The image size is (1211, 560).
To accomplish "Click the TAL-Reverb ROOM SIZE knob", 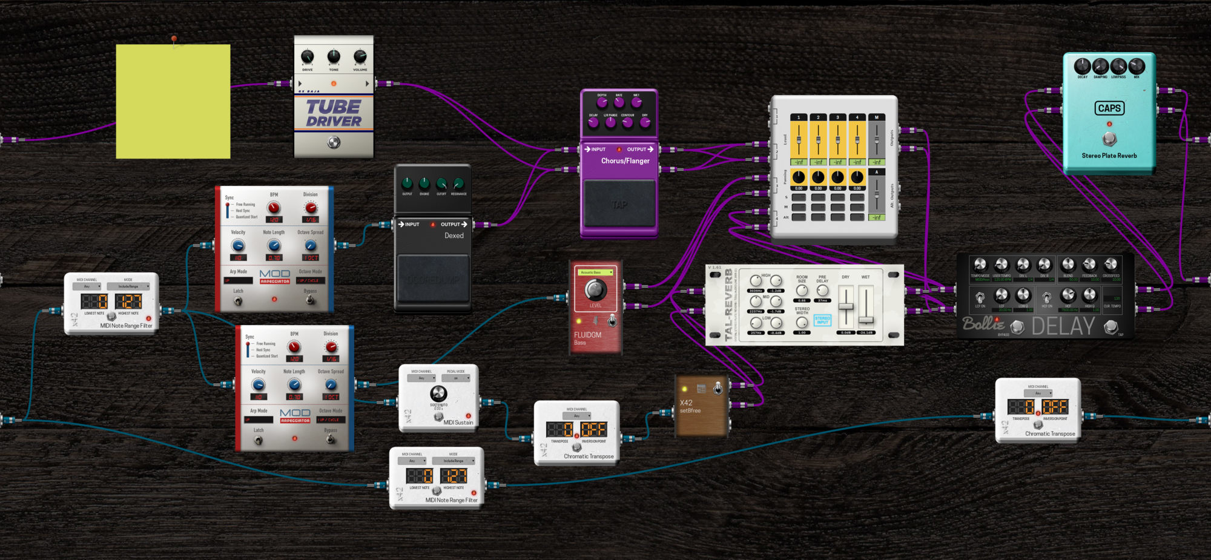I will (802, 291).
